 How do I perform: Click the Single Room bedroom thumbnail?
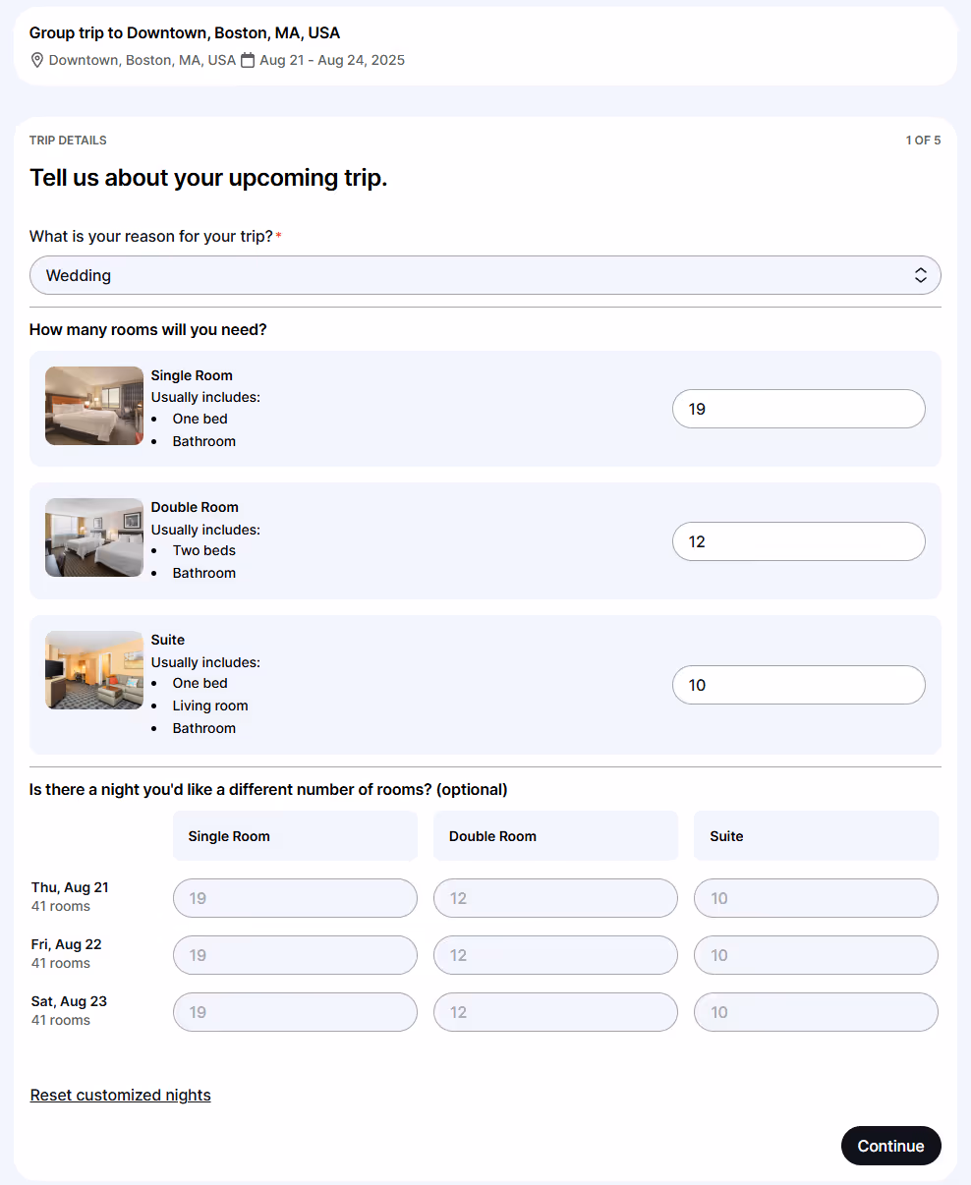[94, 406]
